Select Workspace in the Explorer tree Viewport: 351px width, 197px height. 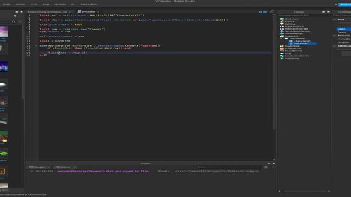[292, 19]
